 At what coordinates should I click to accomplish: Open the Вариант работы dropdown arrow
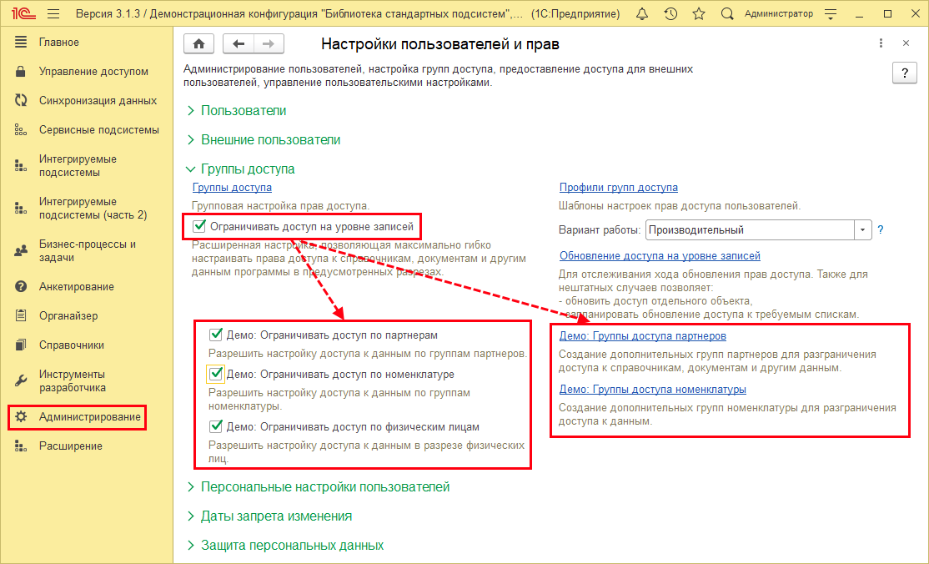point(862,229)
